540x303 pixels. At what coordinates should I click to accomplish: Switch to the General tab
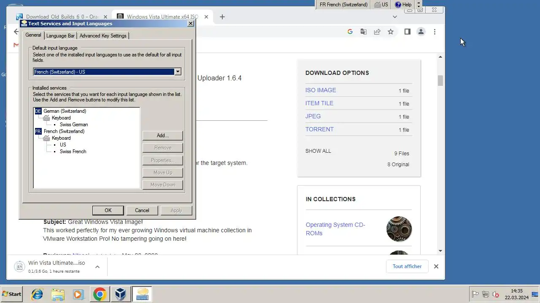click(x=33, y=35)
